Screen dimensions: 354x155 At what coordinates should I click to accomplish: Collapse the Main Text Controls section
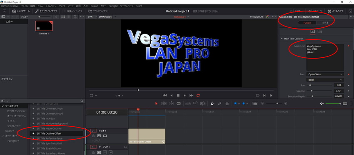coord(282,39)
